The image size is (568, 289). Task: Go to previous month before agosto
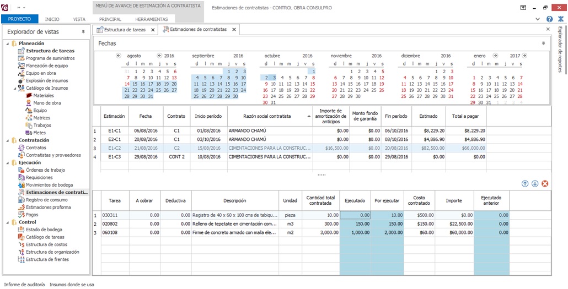click(118, 56)
